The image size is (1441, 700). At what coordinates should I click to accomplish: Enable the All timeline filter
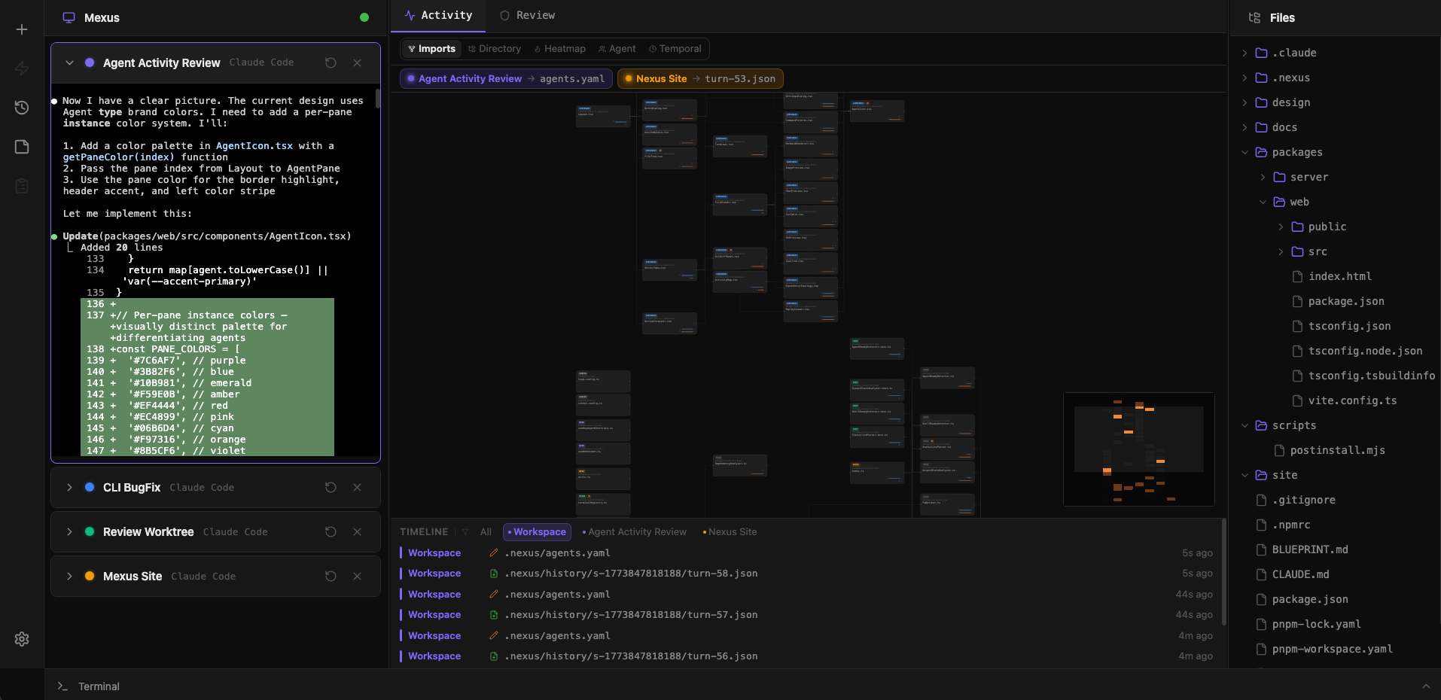(485, 532)
